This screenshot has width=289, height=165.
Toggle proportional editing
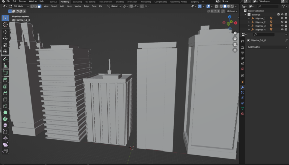[142, 6]
